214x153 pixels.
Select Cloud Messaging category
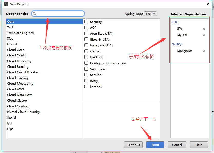(45, 83)
